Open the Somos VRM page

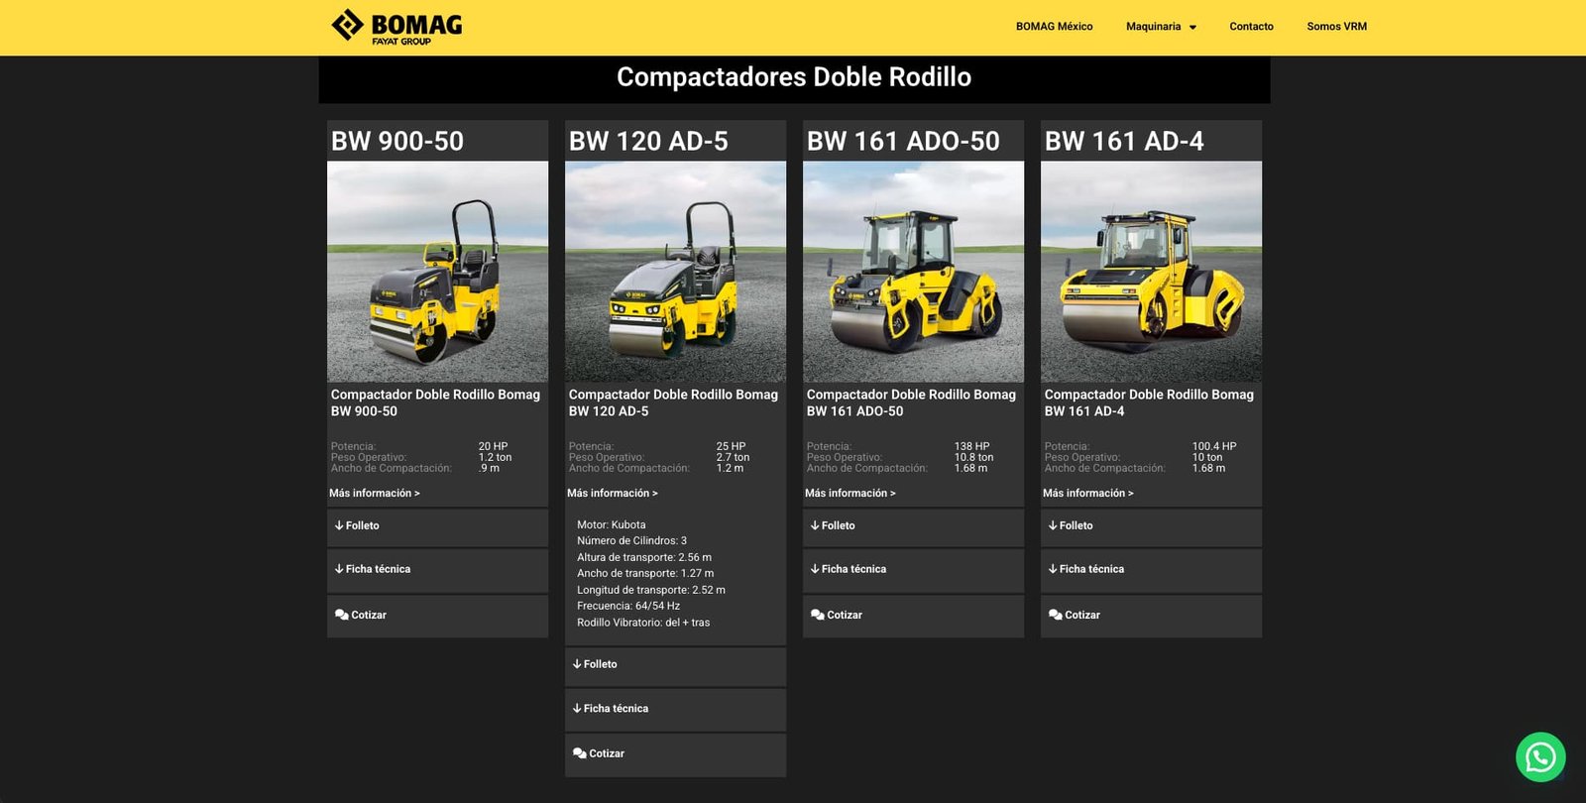(1336, 27)
